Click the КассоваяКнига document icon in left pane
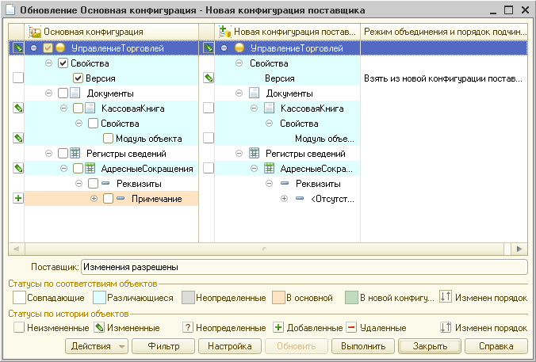Screen dimensions: 536x362 90,109
